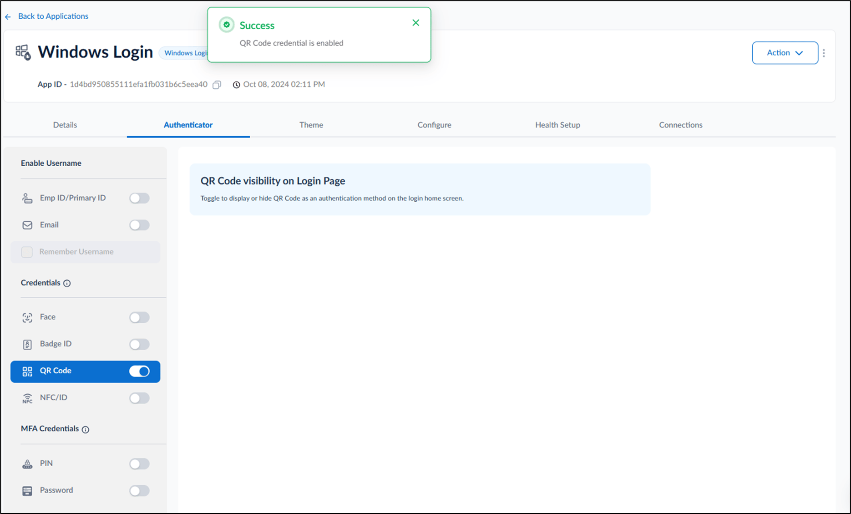
Task: Click the Toggle to display or hide description
Action: [332, 198]
